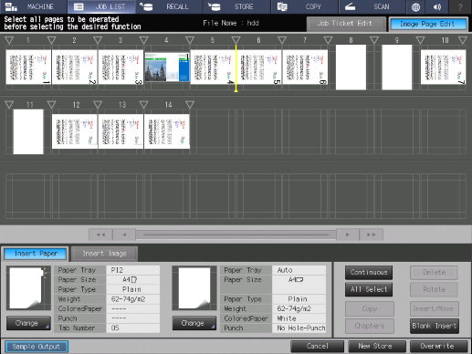Click the speaker sound icon
Image resolution: width=472 pixels, height=354 pixels.
pos(437,6)
